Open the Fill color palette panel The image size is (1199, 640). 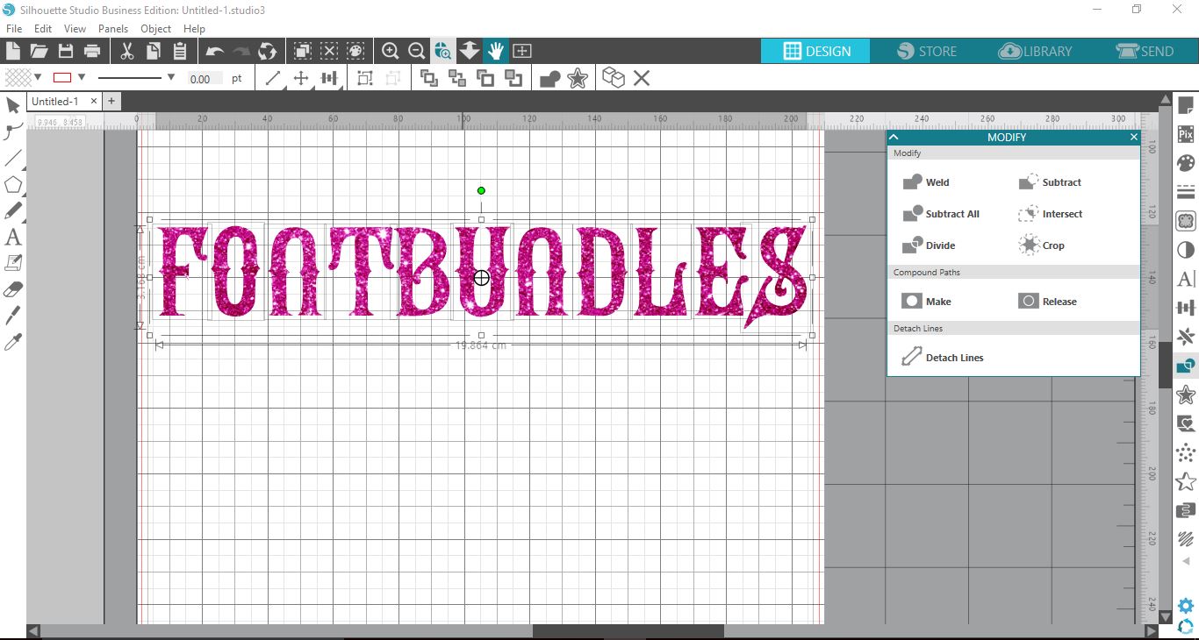pos(1186,163)
